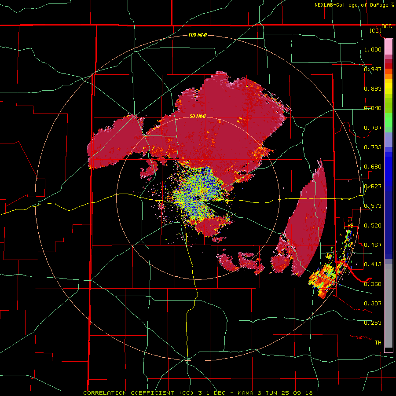Click the [CC] legend unit label

pos(376,30)
